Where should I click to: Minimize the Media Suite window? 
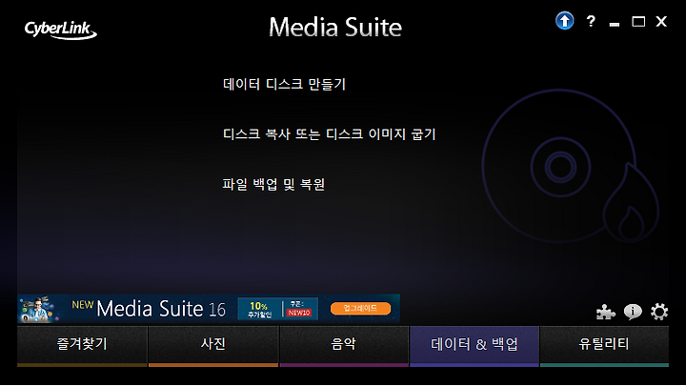tap(615, 25)
